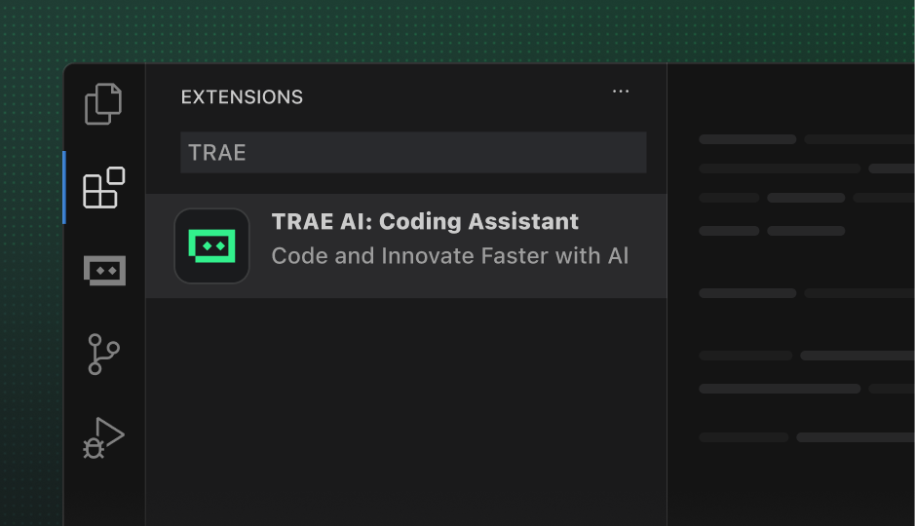Click the blank editor area below placeholder lines
The width and height of the screenshot is (915, 526).
tap(789, 487)
